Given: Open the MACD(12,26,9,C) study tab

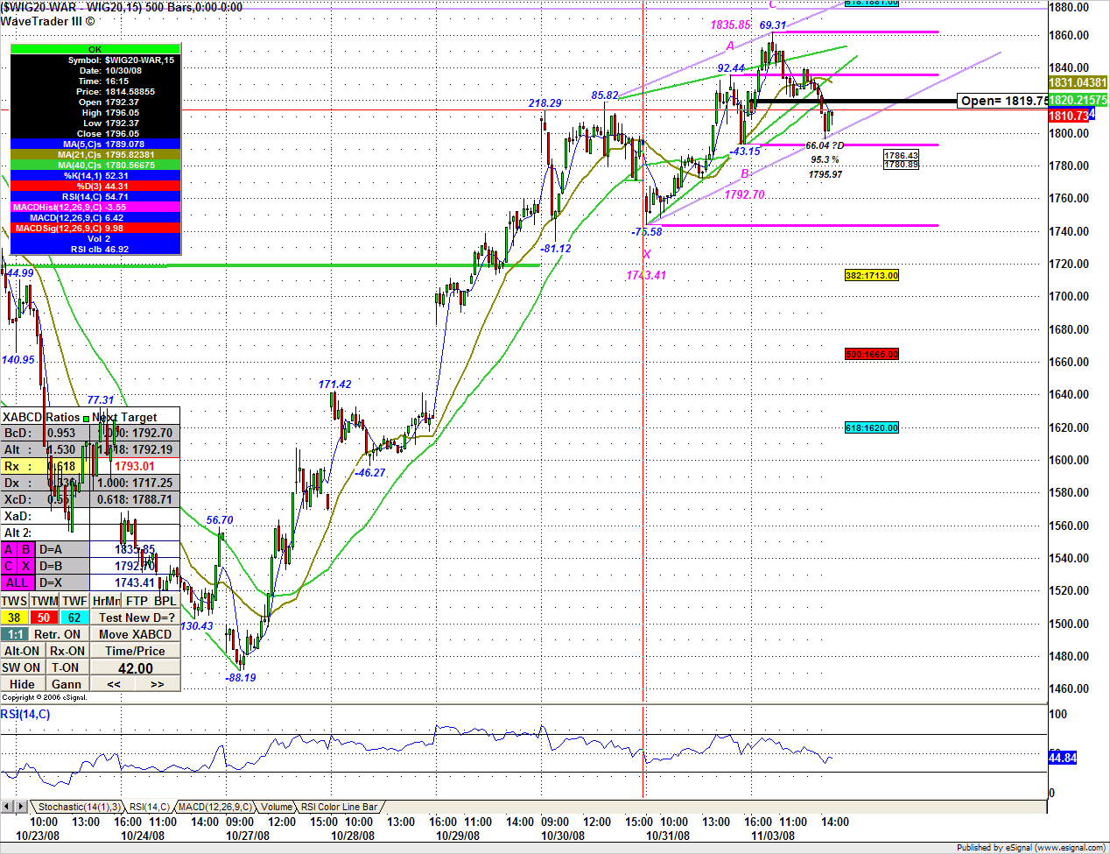Looking at the screenshot, I should 215,807.
